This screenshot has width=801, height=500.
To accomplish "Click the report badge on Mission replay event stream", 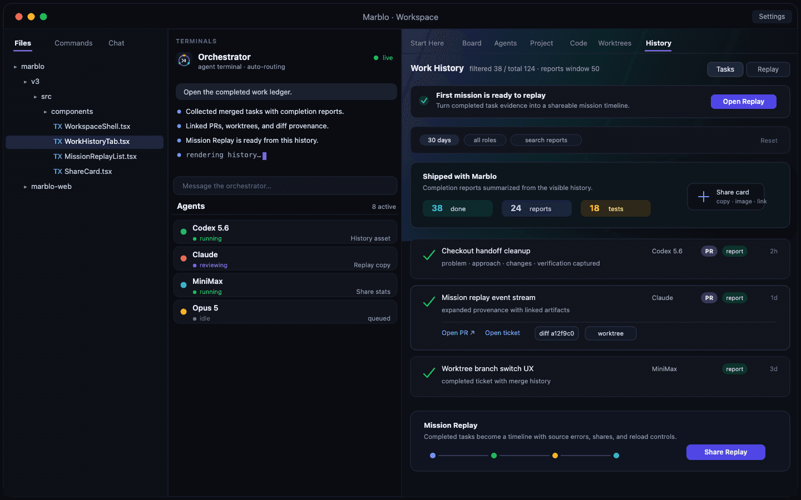I will tap(735, 298).
